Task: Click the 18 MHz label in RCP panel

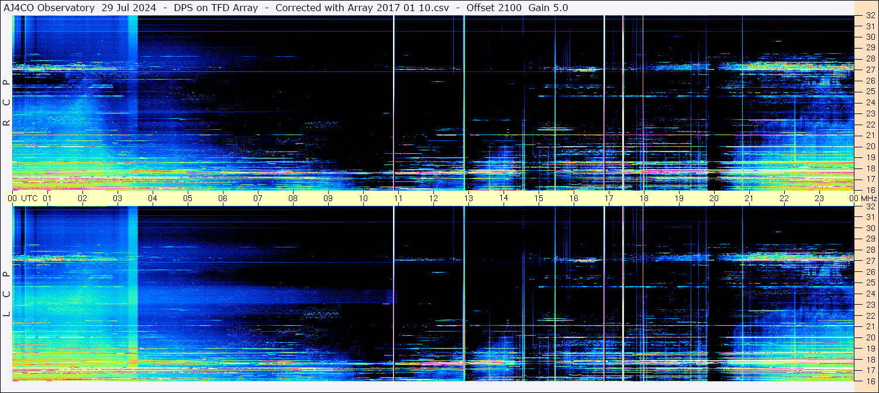Action: point(870,168)
